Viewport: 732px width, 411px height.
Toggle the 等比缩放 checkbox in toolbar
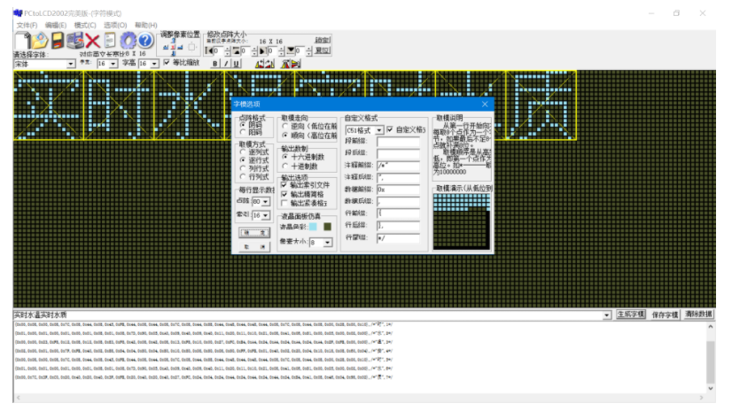167,63
